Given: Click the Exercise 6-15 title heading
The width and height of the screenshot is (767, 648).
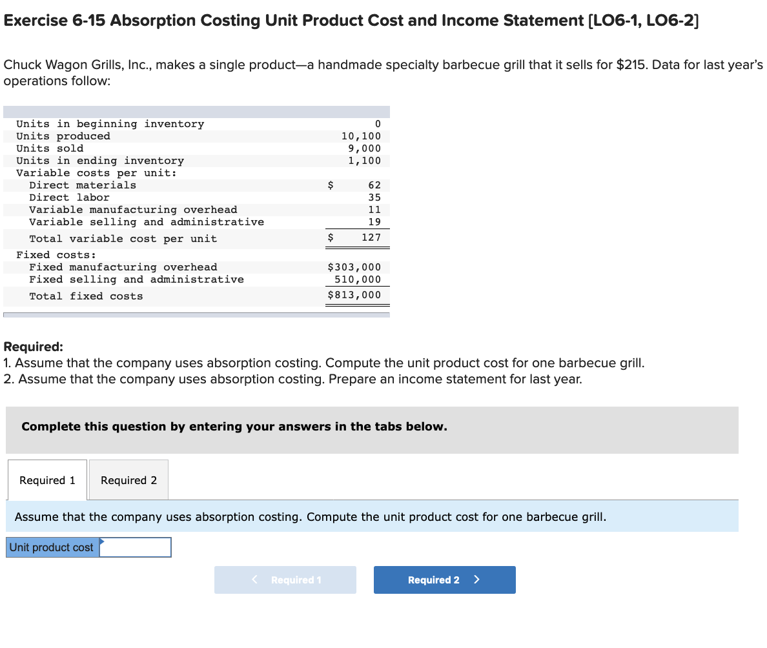Looking at the screenshot, I should click(x=351, y=20).
